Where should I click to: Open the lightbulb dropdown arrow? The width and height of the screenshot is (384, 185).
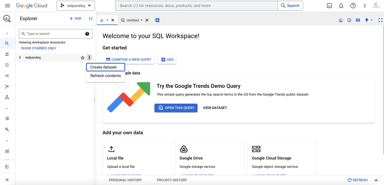(x=372, y=20)
